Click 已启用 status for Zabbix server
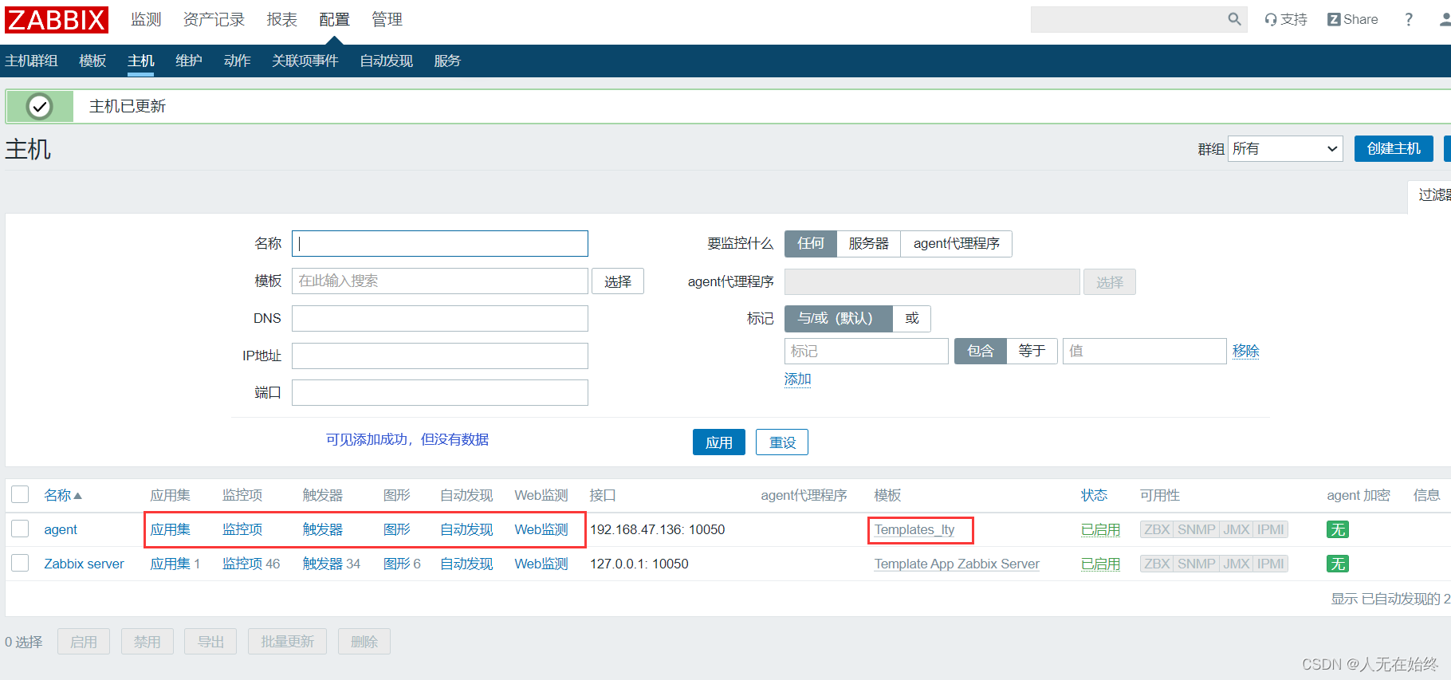 (1100, 564)
